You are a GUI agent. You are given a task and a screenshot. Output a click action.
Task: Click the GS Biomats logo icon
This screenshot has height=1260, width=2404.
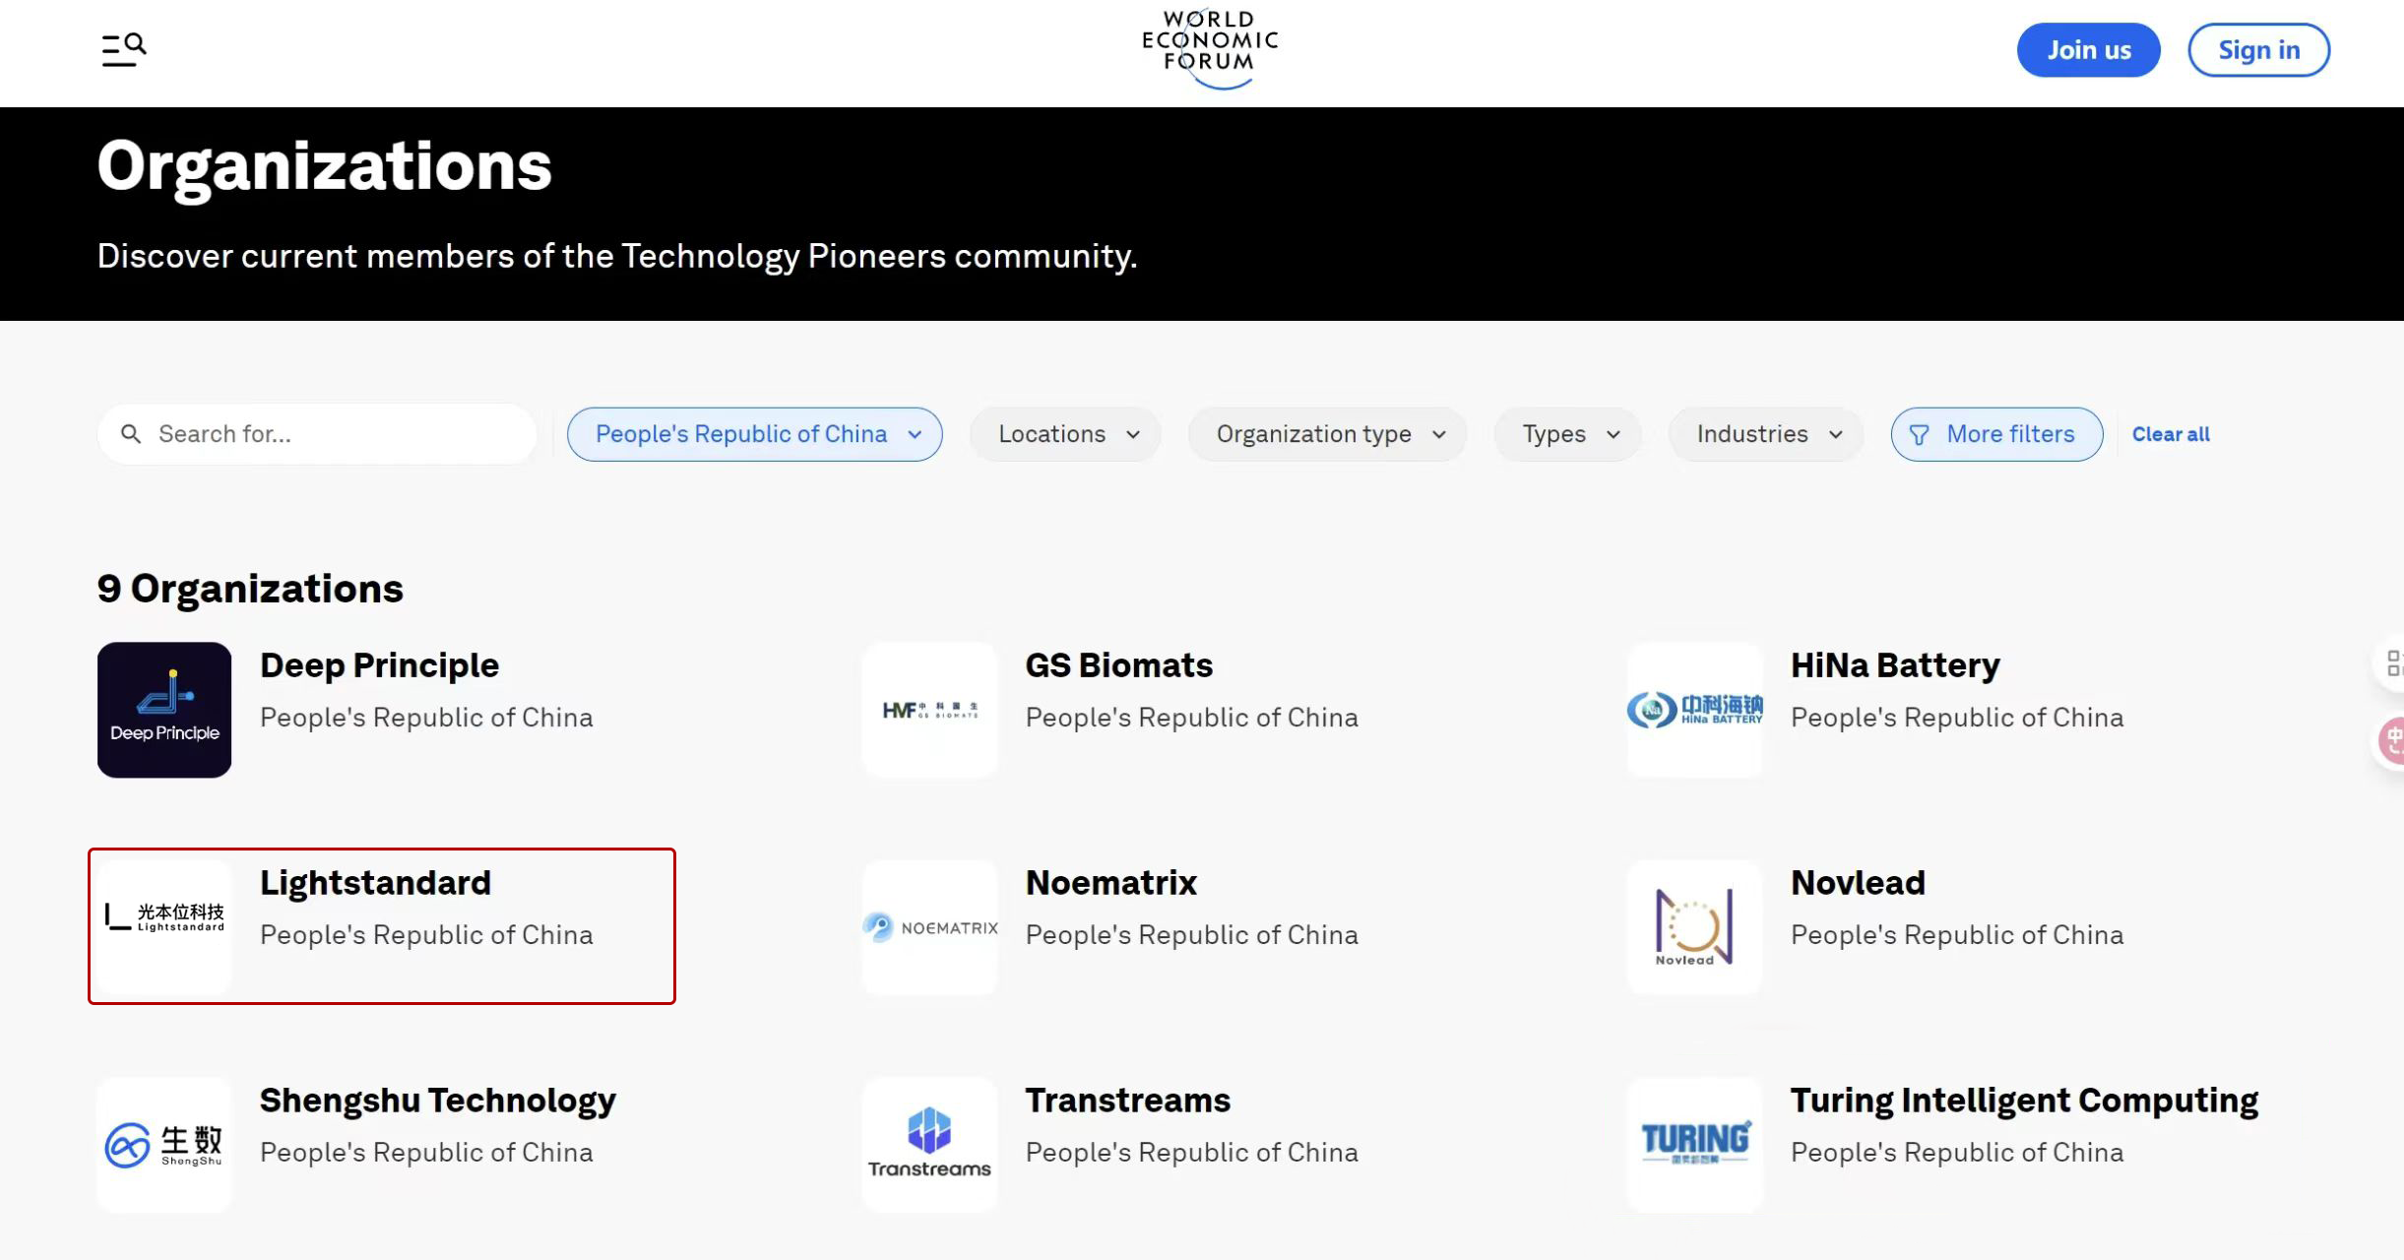click(929, 710)
